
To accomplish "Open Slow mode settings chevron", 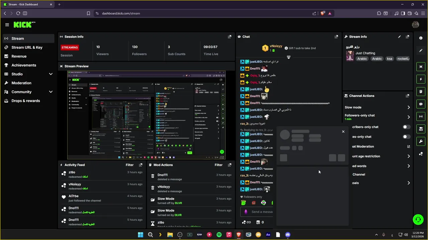I will pyautogui.click(x=409, y=107).
